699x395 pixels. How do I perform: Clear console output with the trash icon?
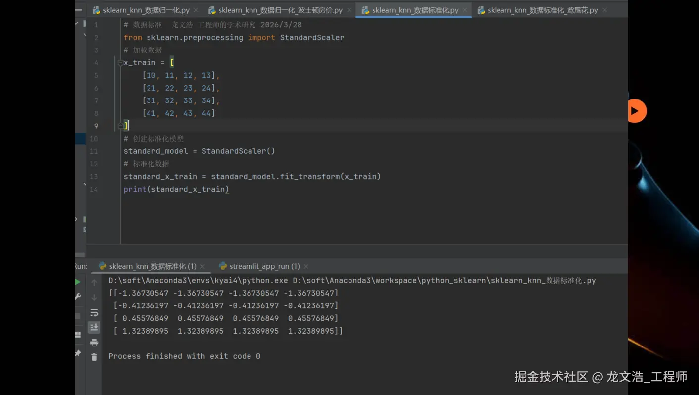(x=94, y=357)
